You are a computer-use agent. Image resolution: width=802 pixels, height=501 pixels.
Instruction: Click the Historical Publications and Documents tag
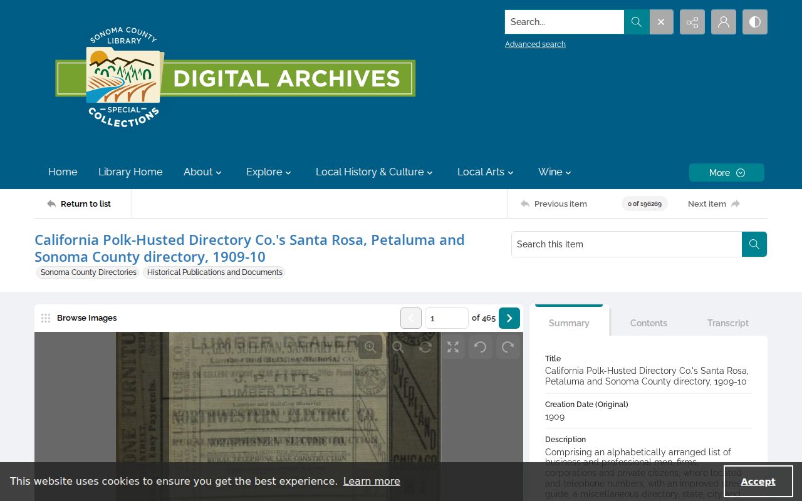pos(214,272)
